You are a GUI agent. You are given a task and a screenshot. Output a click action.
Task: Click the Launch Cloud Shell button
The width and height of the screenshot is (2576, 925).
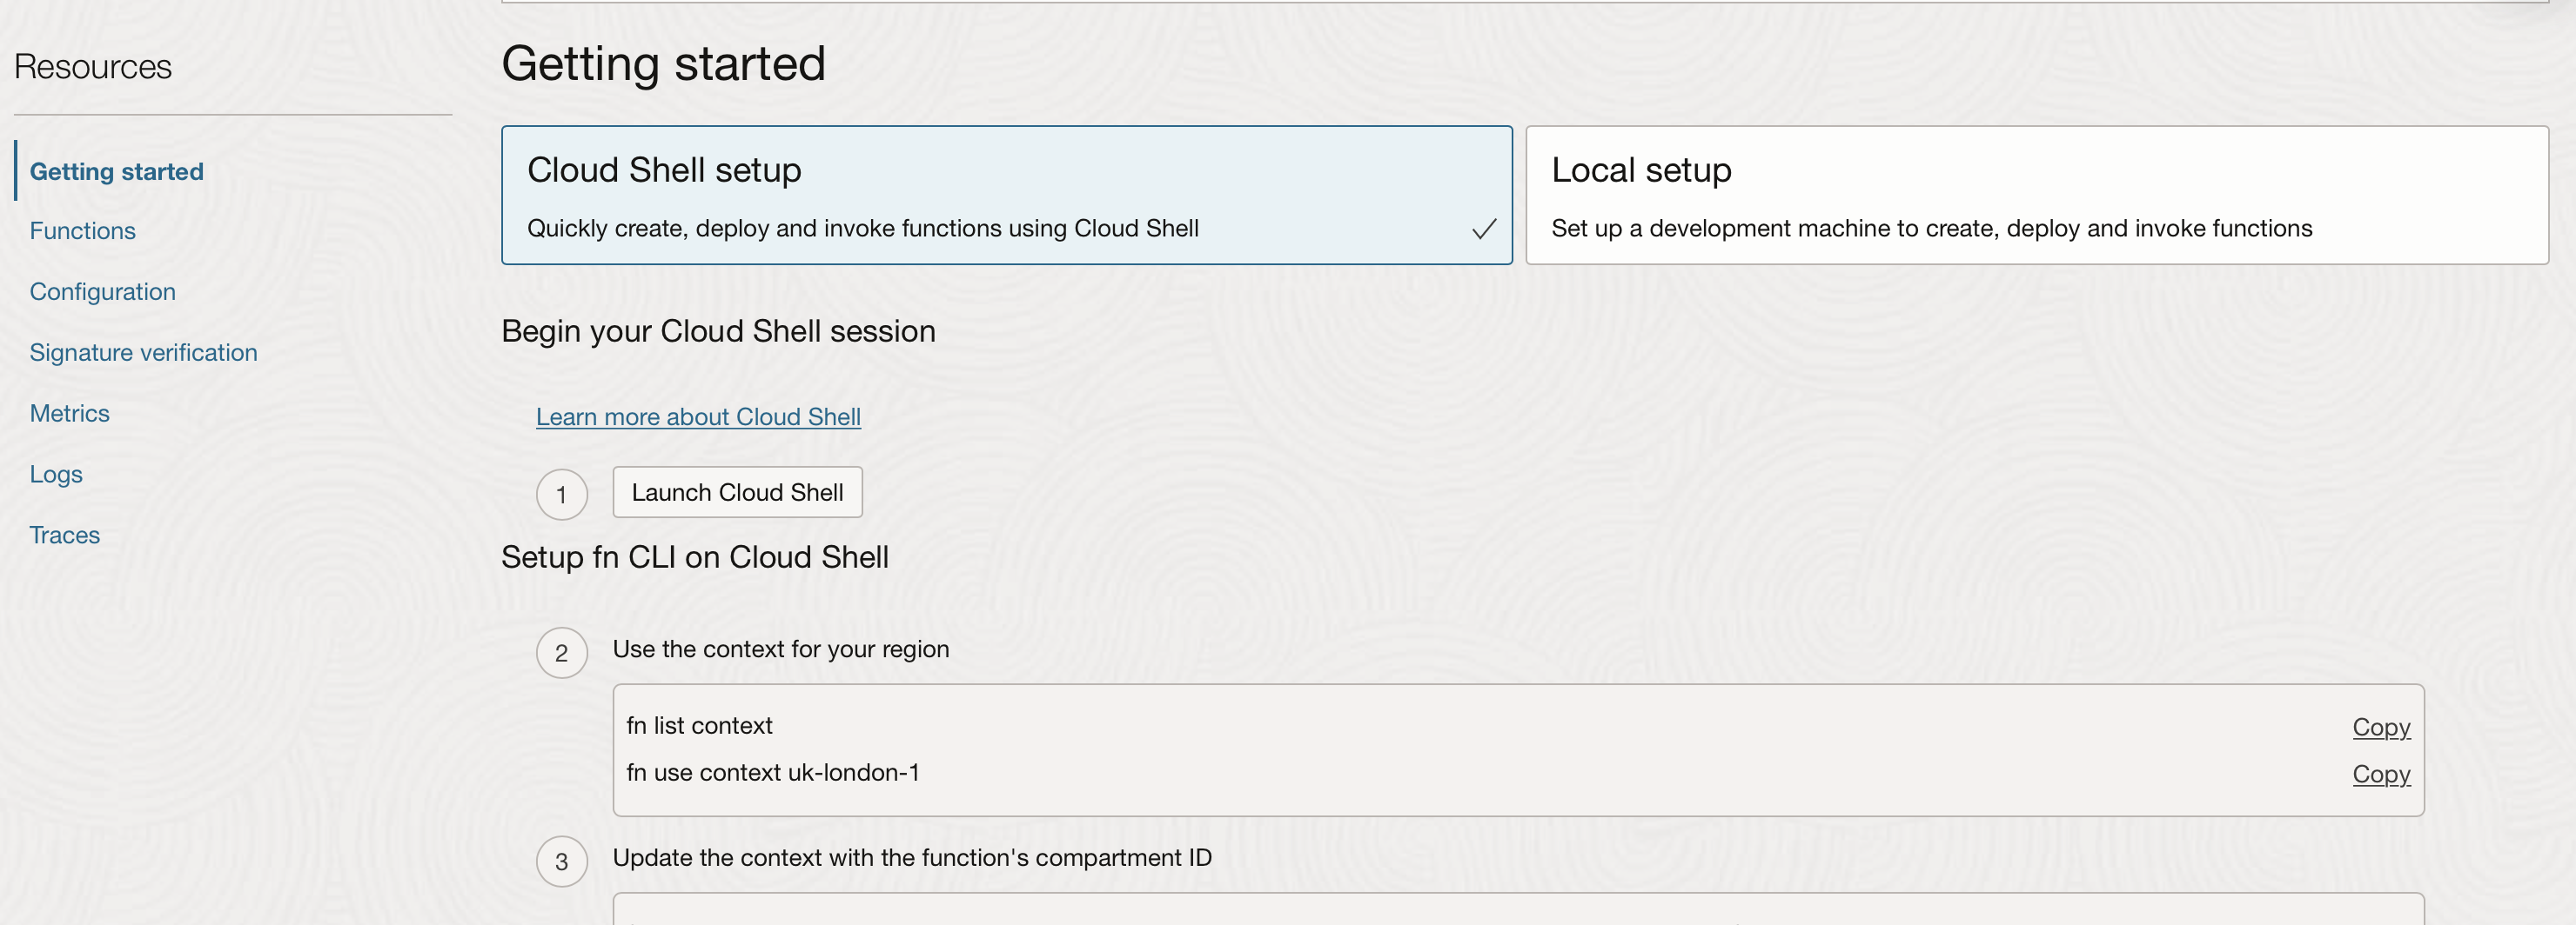pos(737,492)
